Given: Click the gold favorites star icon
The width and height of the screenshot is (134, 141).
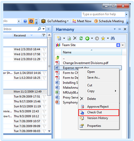Looking at the screenshot, I should (x=103, y=38).
